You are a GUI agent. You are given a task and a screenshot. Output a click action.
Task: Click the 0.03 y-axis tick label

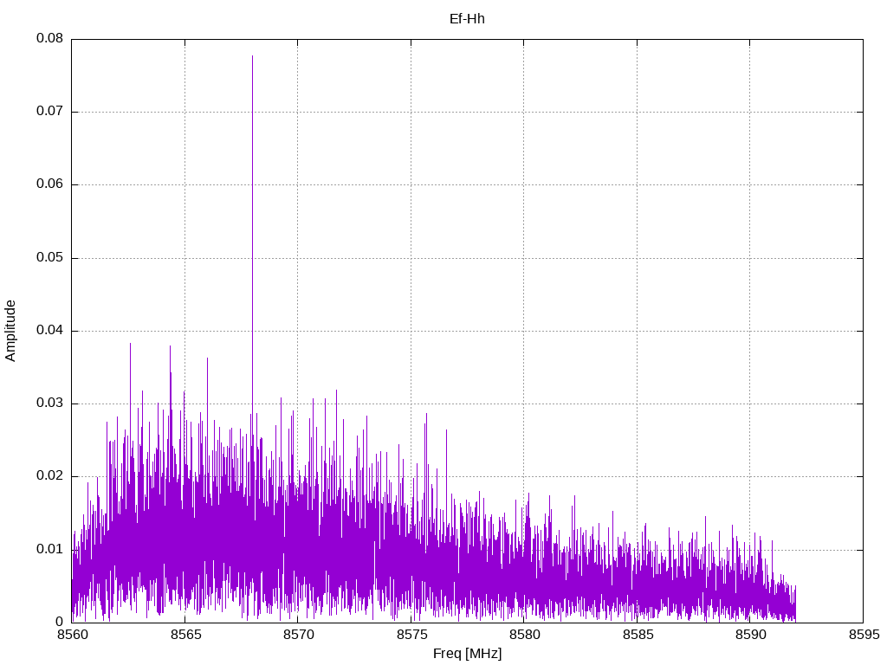point(49,404)
